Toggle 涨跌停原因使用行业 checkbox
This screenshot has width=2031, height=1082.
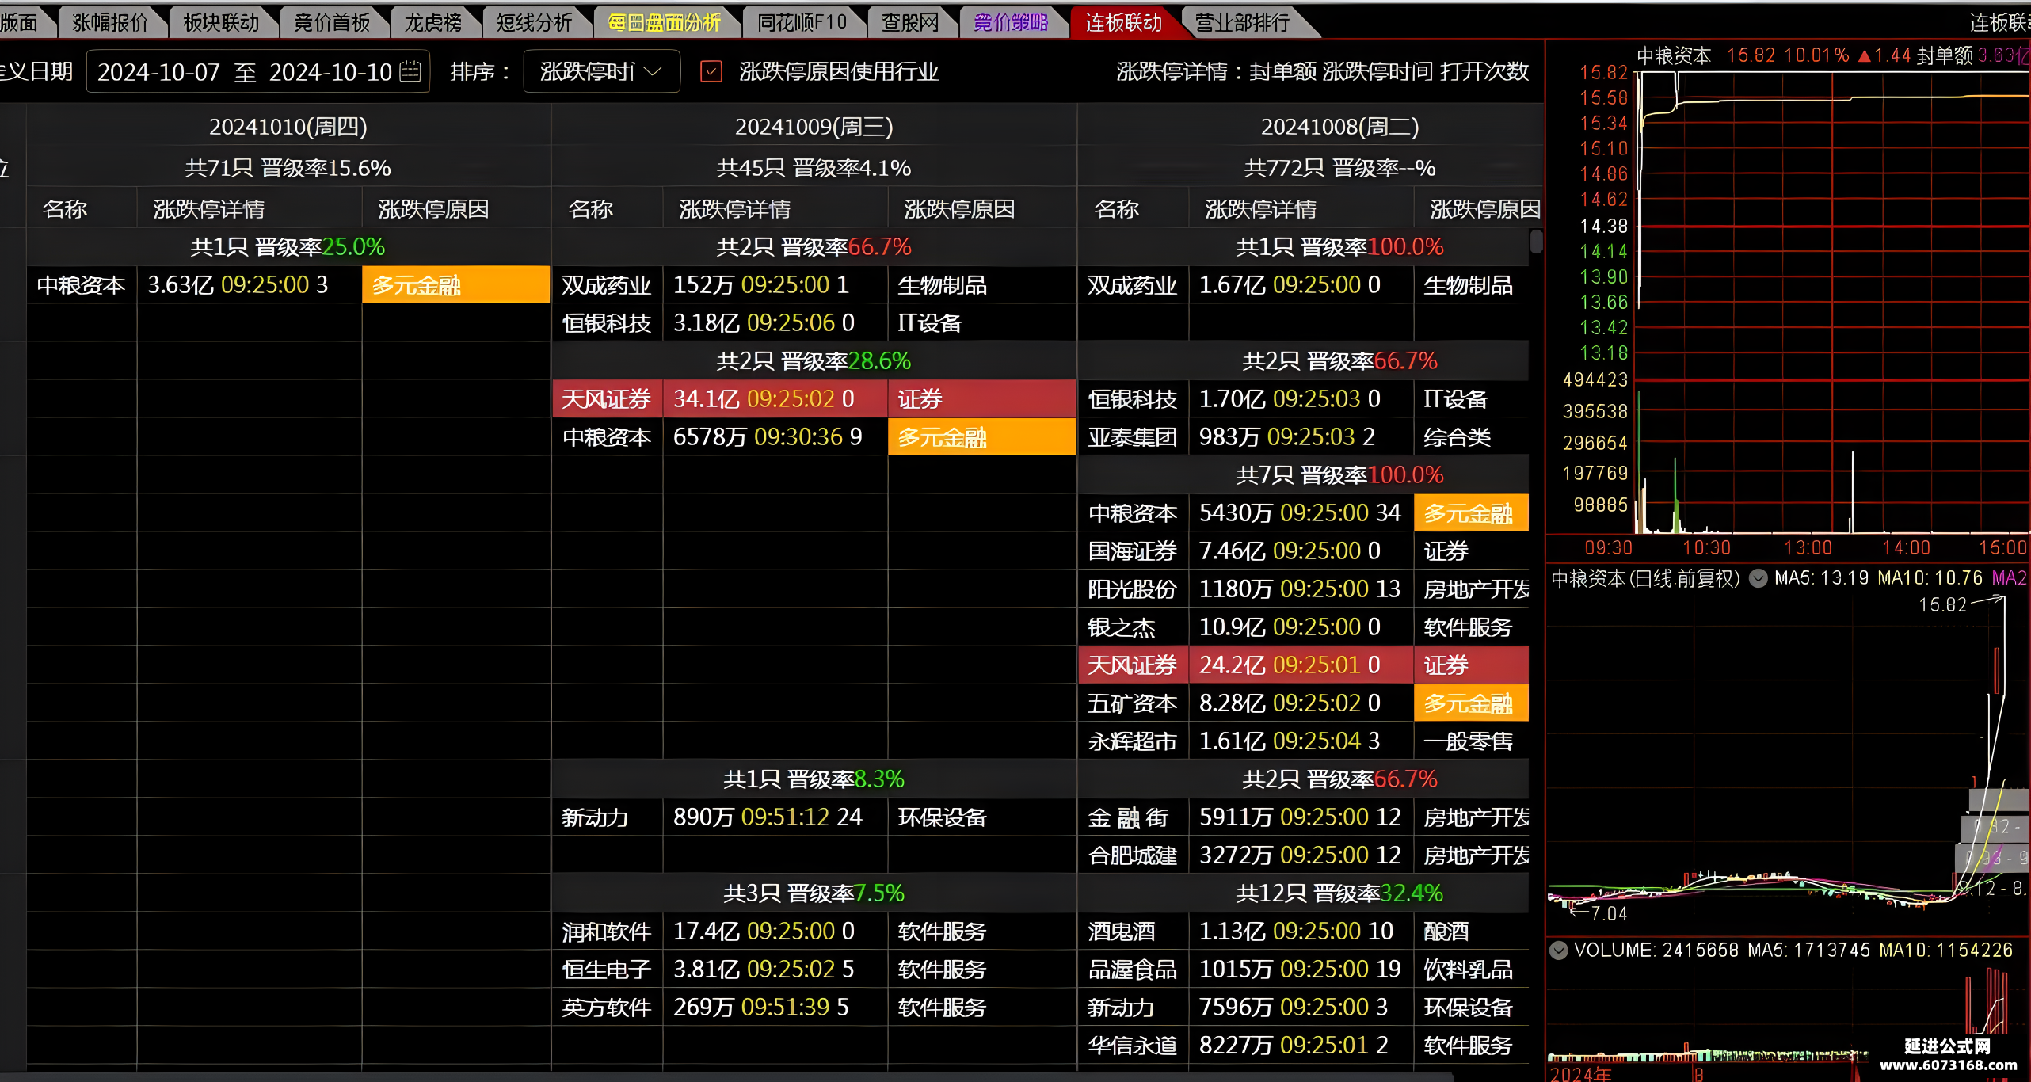point(711,71)
